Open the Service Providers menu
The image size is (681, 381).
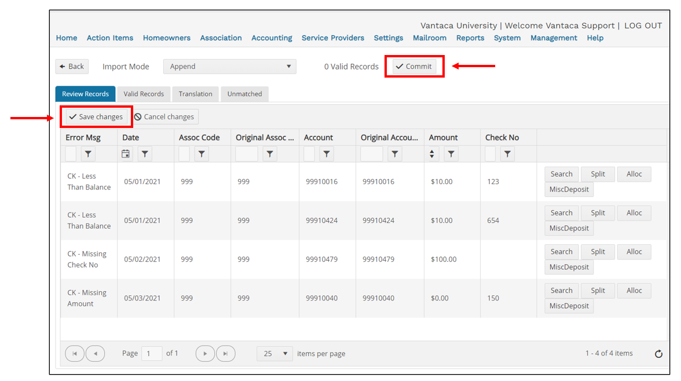(333, 38)
